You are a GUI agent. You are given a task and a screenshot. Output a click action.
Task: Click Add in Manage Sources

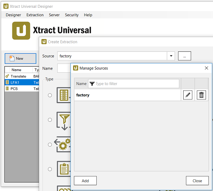coord(85,181)
